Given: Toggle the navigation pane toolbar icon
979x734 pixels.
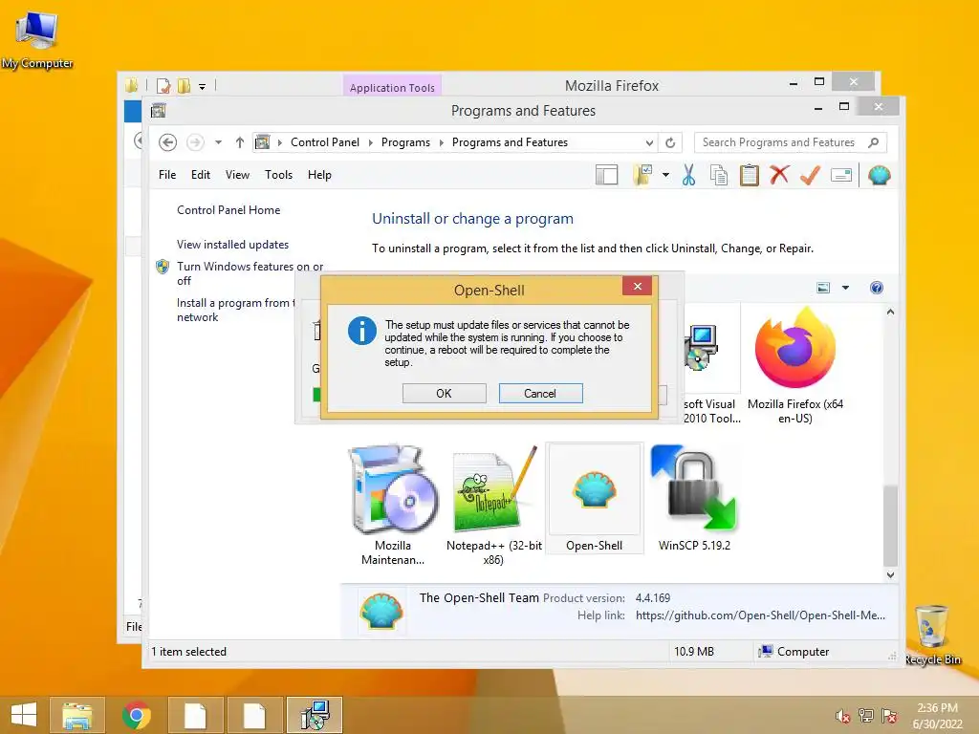Looking at the screenshot, I should [606, 176].
